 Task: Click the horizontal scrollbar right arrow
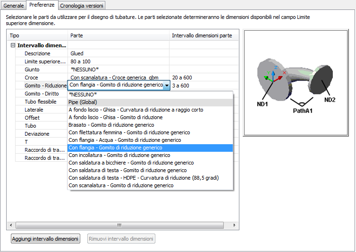point(235,225)
